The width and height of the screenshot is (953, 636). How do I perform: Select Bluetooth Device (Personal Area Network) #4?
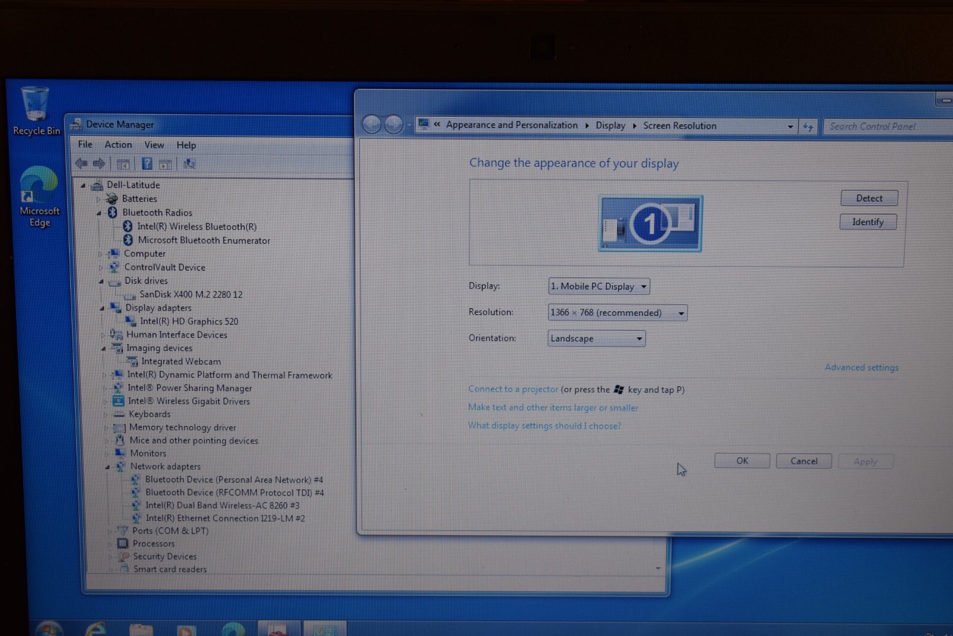point(234,480)
